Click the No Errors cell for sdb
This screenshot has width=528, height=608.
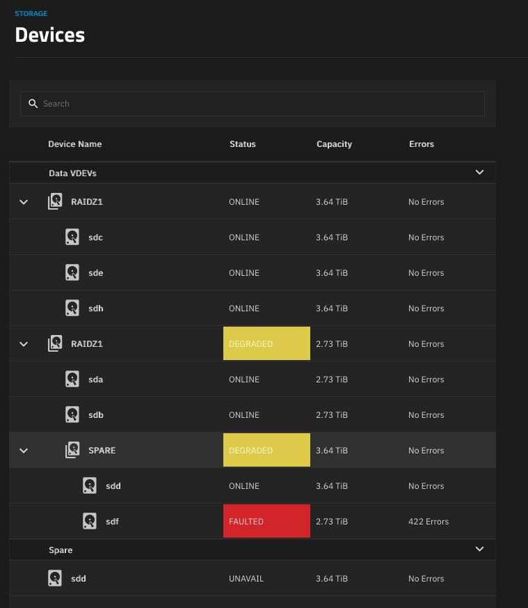(426, 415)
